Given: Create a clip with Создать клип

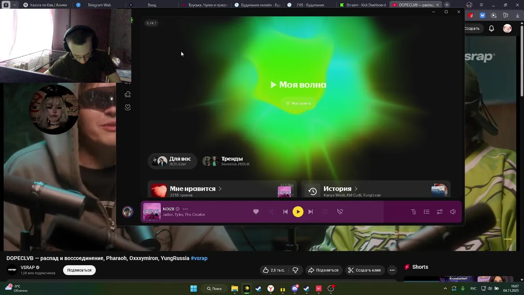Looking at the screenshot, I should 364,270.
